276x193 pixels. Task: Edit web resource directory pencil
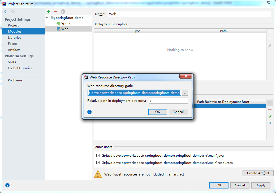pyautogui.click(x=270, y=117)
